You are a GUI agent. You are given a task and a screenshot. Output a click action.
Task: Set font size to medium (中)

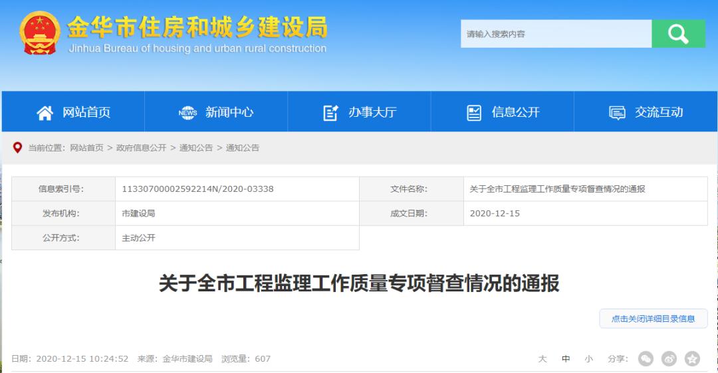coord(566,358)
